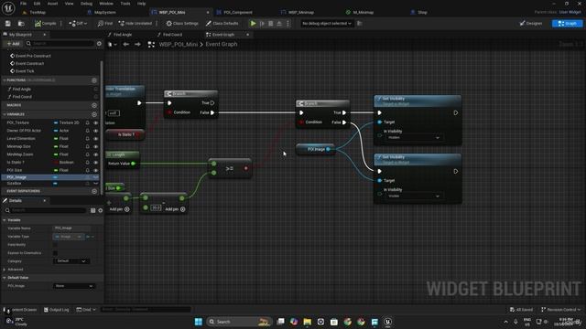Click Texture 2D type pill of POI_Texture

pyautogui.click(x=66, y=122)
